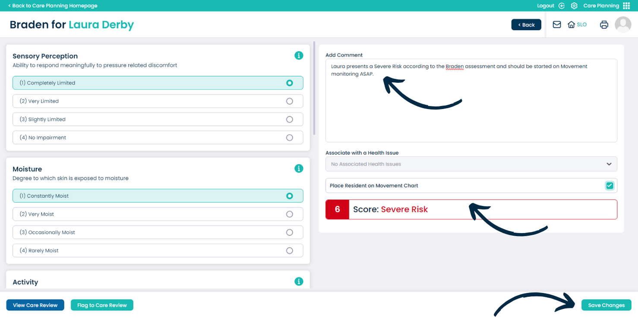Select No Impairment option
The width and height of the screenshot is (638, 318).
click(x=158, y=137)
